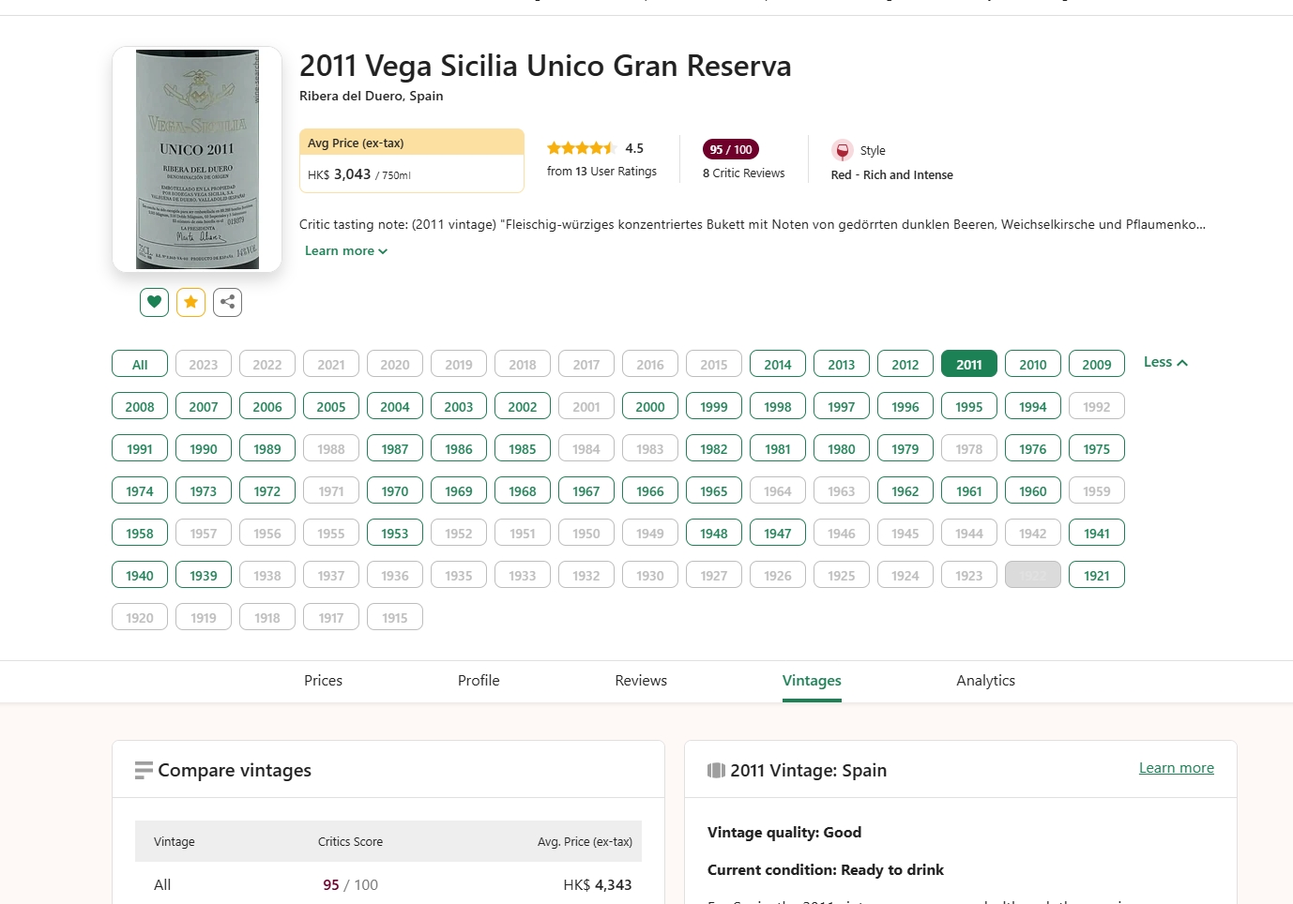Select the Vintages tab
1293x904 pixels.
pos(812,681)
